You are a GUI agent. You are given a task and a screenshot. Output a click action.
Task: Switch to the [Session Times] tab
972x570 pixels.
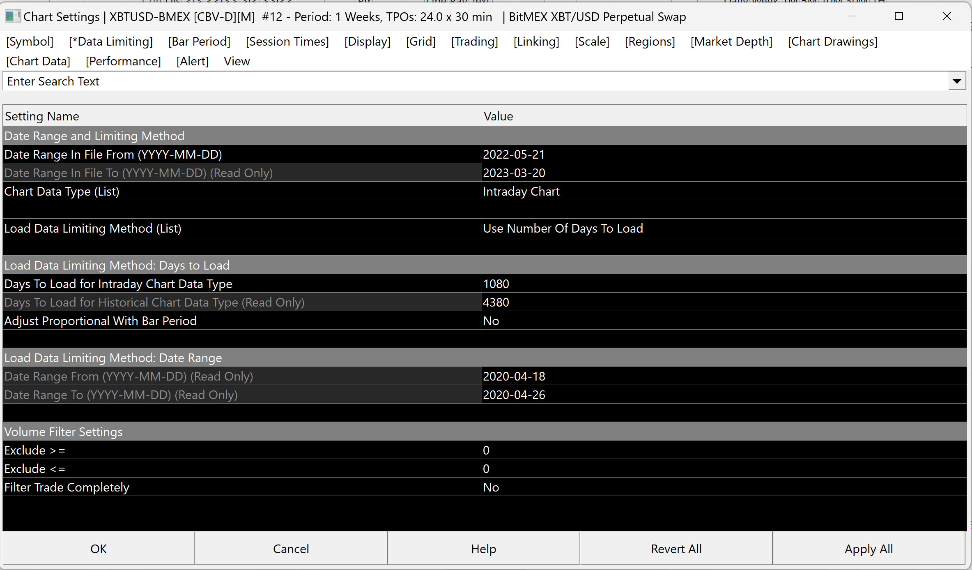(x=287, y=42)
